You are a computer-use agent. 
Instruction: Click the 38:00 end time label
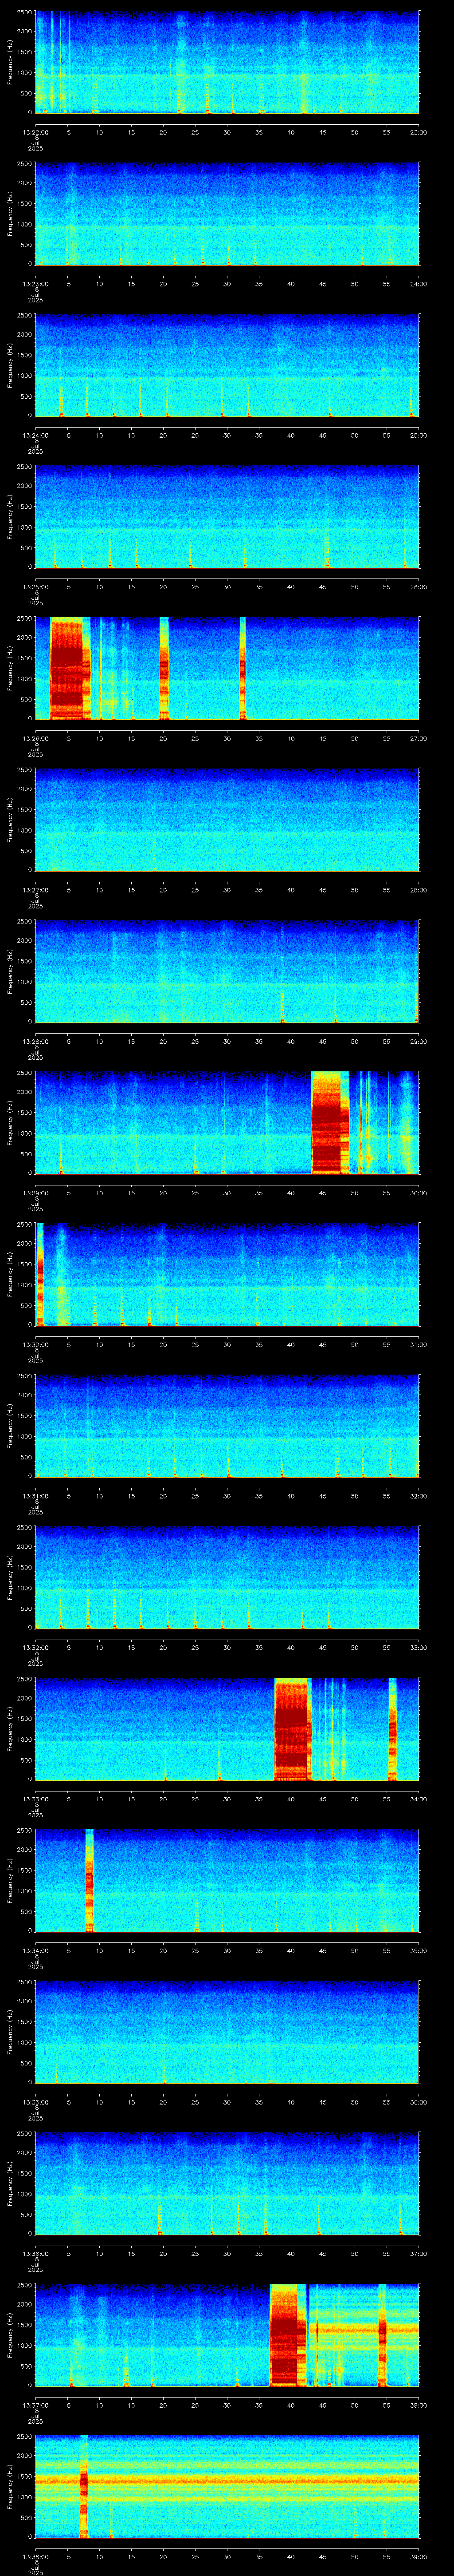coord(418,2405)
